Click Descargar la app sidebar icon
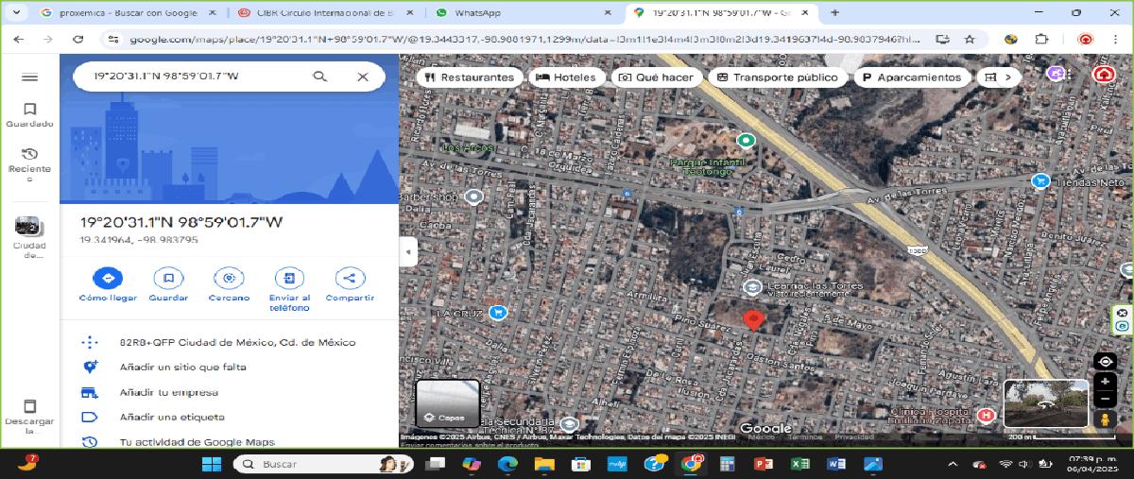1134x479 pixels. [29, 416]
